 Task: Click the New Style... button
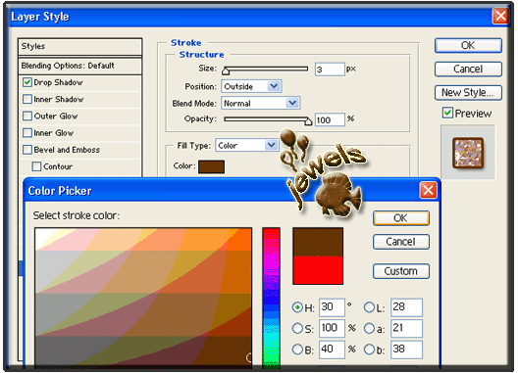click(468, 93)
